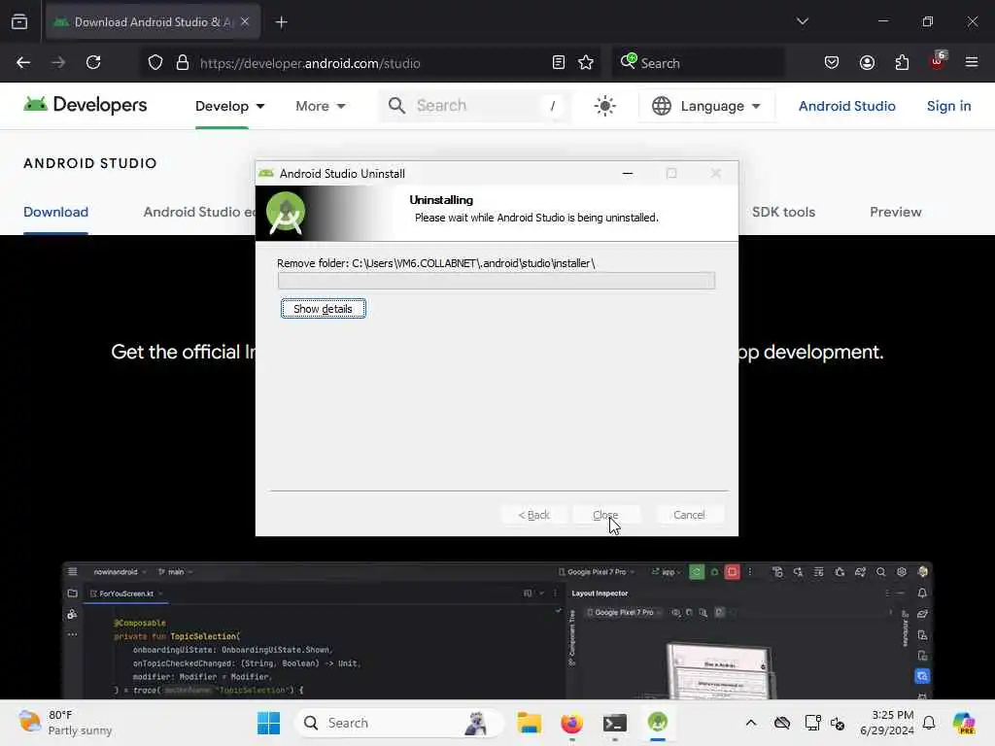Go back with the browser back arrow
The image size is (995, 746).
23,63
